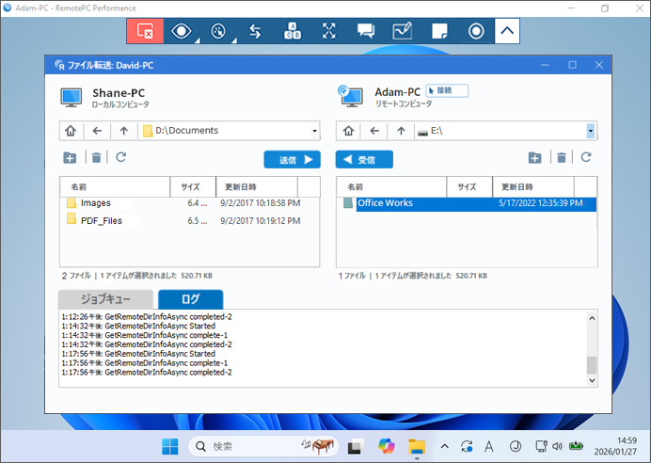Screen dimensions: 651x463
Task: Sort remote files by 名前 column
Action: click(x=391, y=187)
